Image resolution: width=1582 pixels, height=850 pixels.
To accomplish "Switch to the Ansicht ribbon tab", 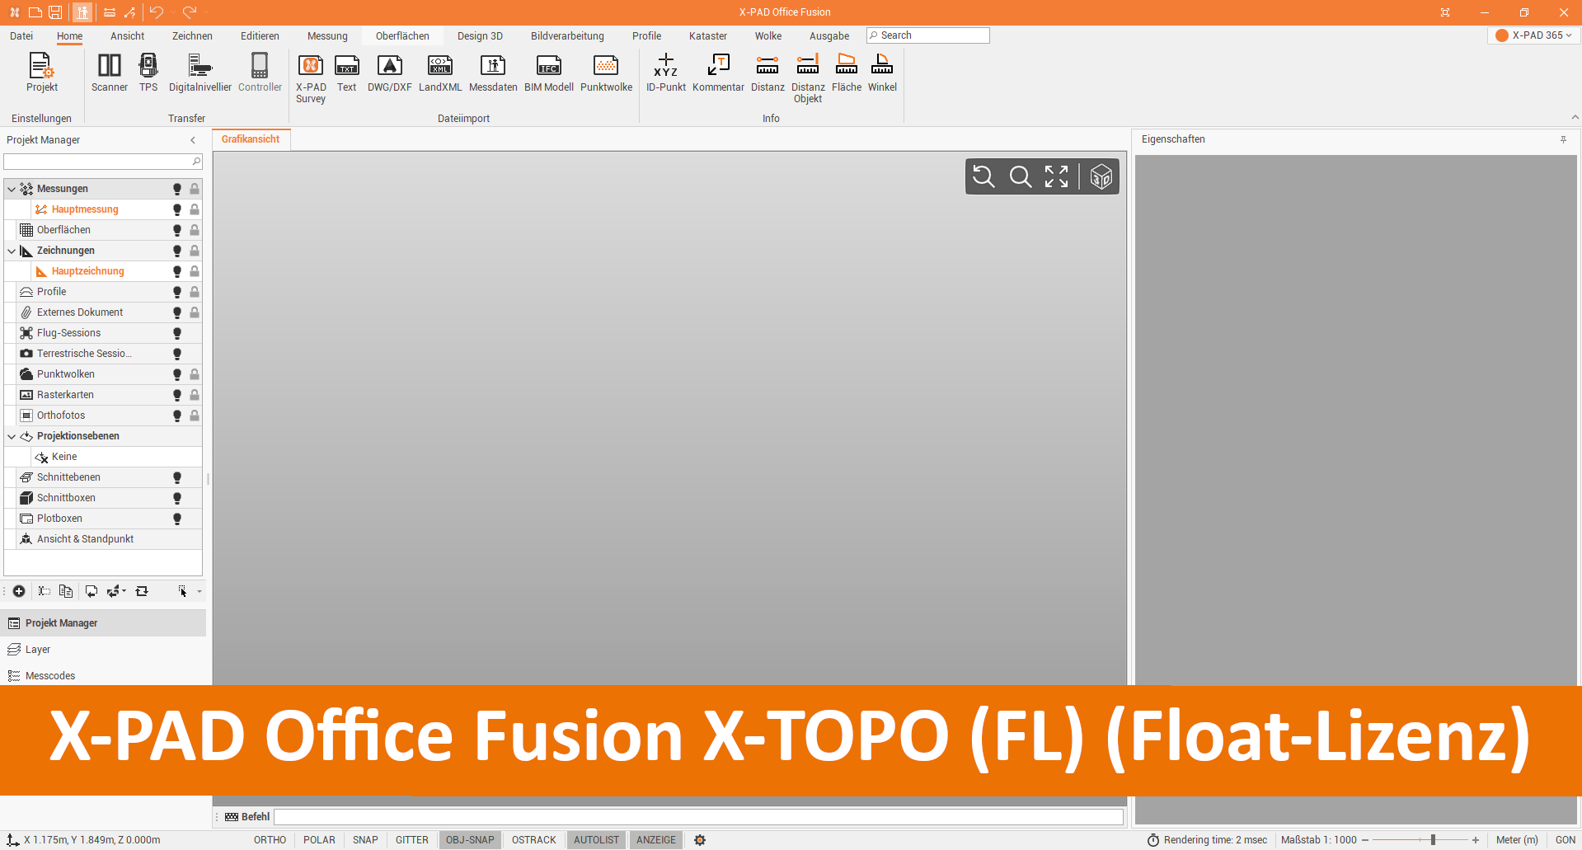I will pos(127,36).
